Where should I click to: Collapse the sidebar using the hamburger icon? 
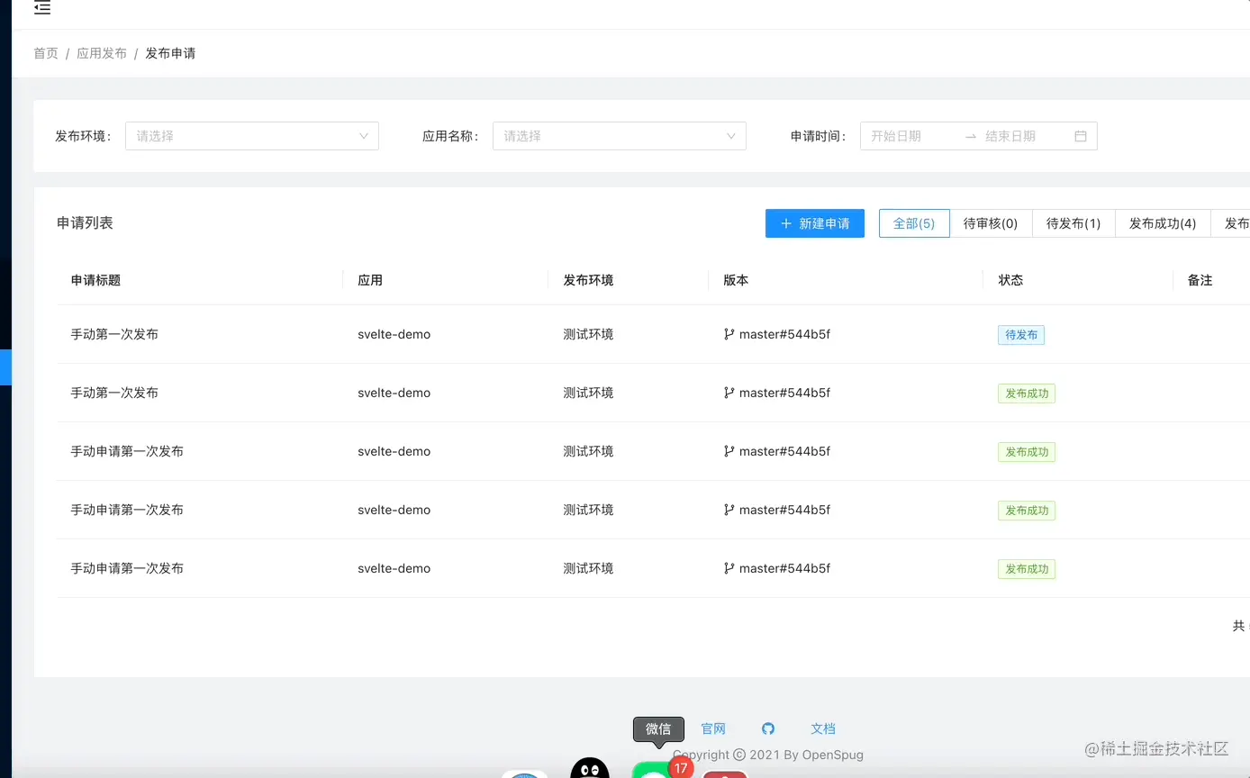(41, 9)
